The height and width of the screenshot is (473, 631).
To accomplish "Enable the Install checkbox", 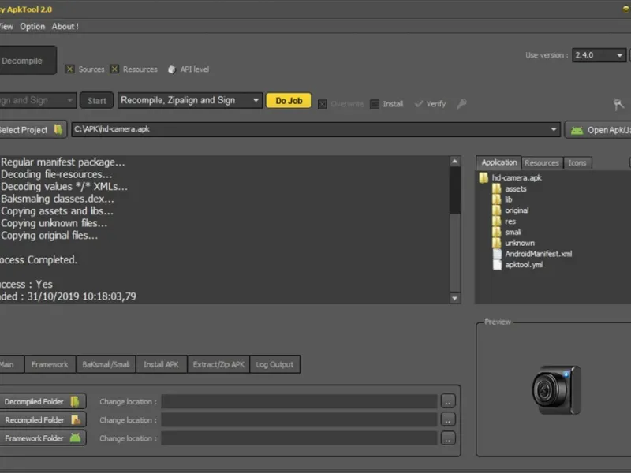I will [375, 103].
